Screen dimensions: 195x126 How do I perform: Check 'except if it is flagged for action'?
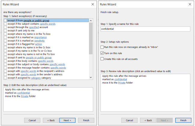click(x=5, y=44)
